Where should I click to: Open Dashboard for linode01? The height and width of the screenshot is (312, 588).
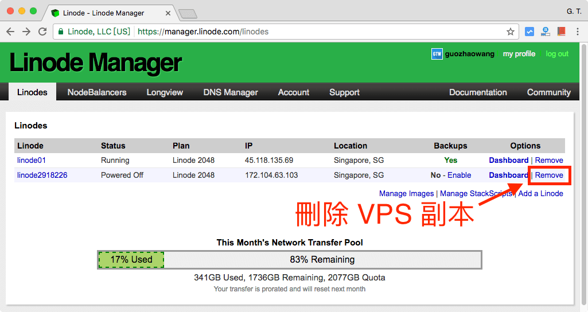[508, 160]
